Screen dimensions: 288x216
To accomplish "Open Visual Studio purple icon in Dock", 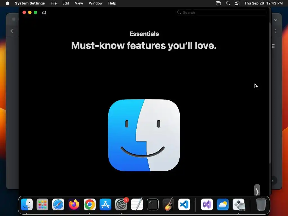I will pos(207,204).
